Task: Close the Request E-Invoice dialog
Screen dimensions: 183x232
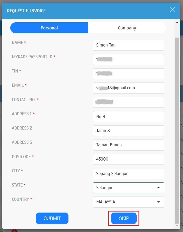Action: tap(172, 10)
